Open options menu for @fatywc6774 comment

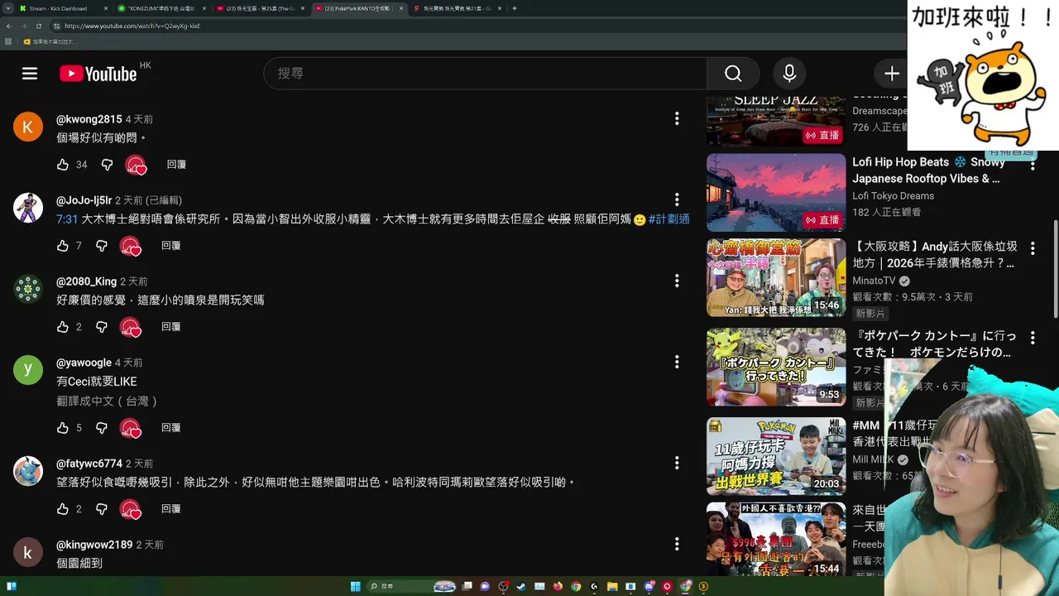(677, 464)
